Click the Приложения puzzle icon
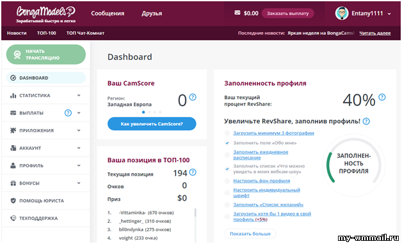The height and width of the screenshot is (244, 402). pos(13,130)
